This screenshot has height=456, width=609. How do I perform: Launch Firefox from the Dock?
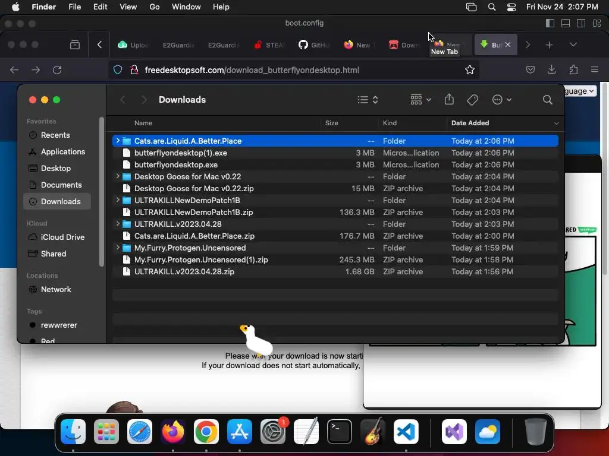(x=173, y=432)
